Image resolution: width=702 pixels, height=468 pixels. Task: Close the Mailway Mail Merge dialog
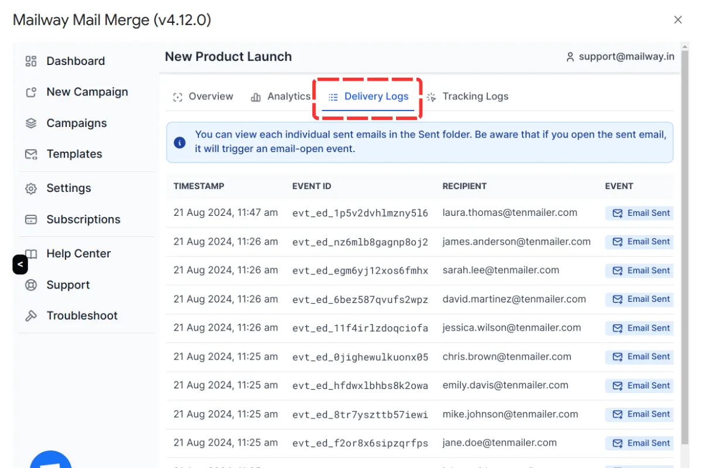[678, 20]
